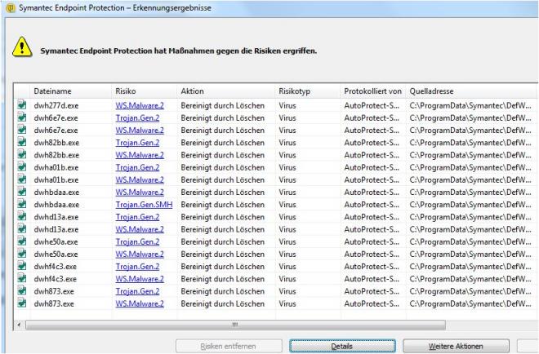Sort by the Risikotyp column header

(x=308, y=91)
